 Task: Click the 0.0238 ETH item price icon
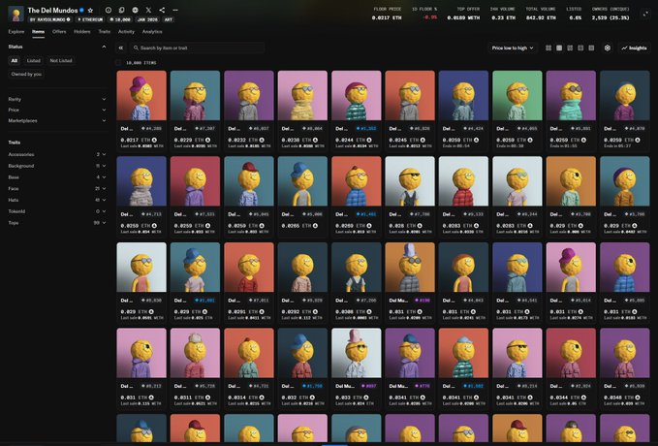(x=315, y=140)
